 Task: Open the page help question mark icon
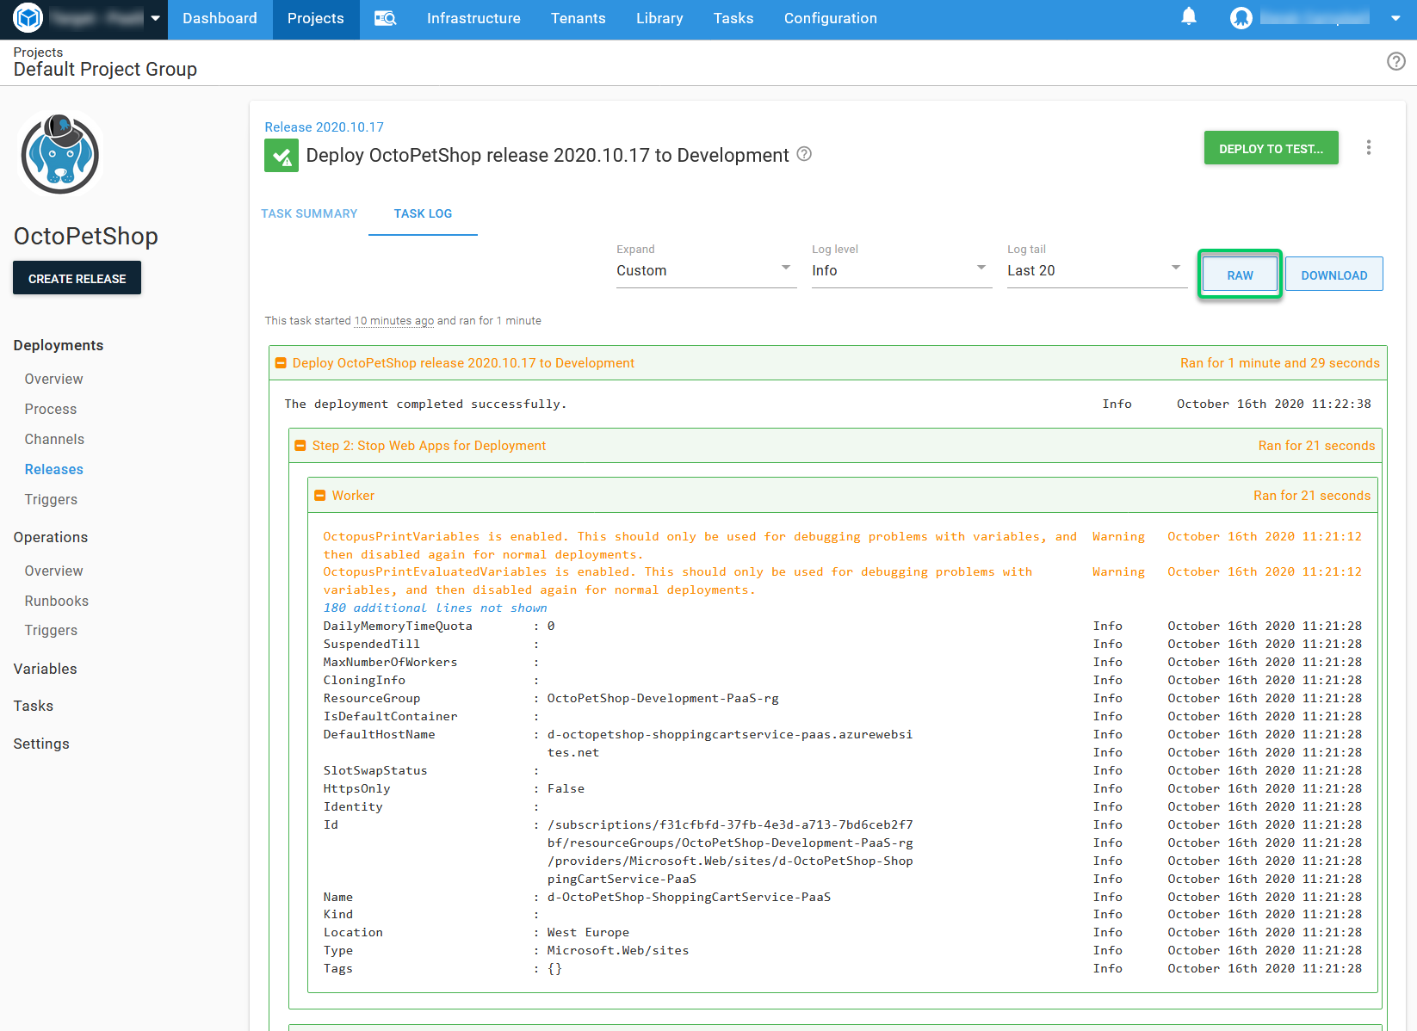[x=1395, y=61]
